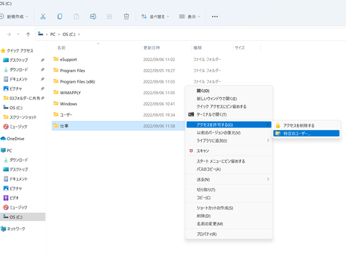Viewport: 346px width, 259px height.
Task: Choose アクセスを削除する in submenu
Action: click(x=306, y=125)
